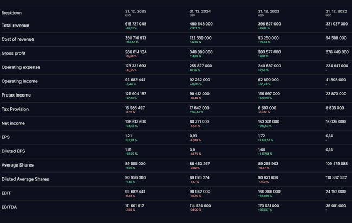Click EBIT value 24 152 000
352x223 pixels.
click(336, 192)
